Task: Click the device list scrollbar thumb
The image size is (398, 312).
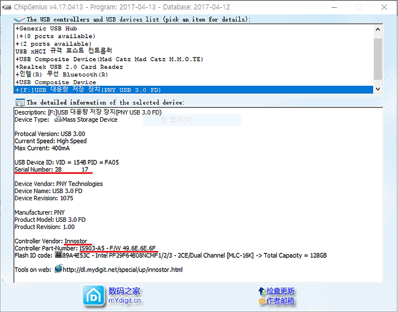Action: 378,59
